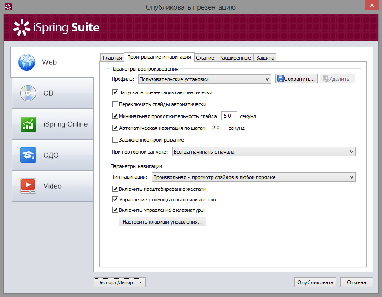The width and height of the screenshot is (382, 297).
Task: Click the При повторном запуске: label
Action: (139, 152)
